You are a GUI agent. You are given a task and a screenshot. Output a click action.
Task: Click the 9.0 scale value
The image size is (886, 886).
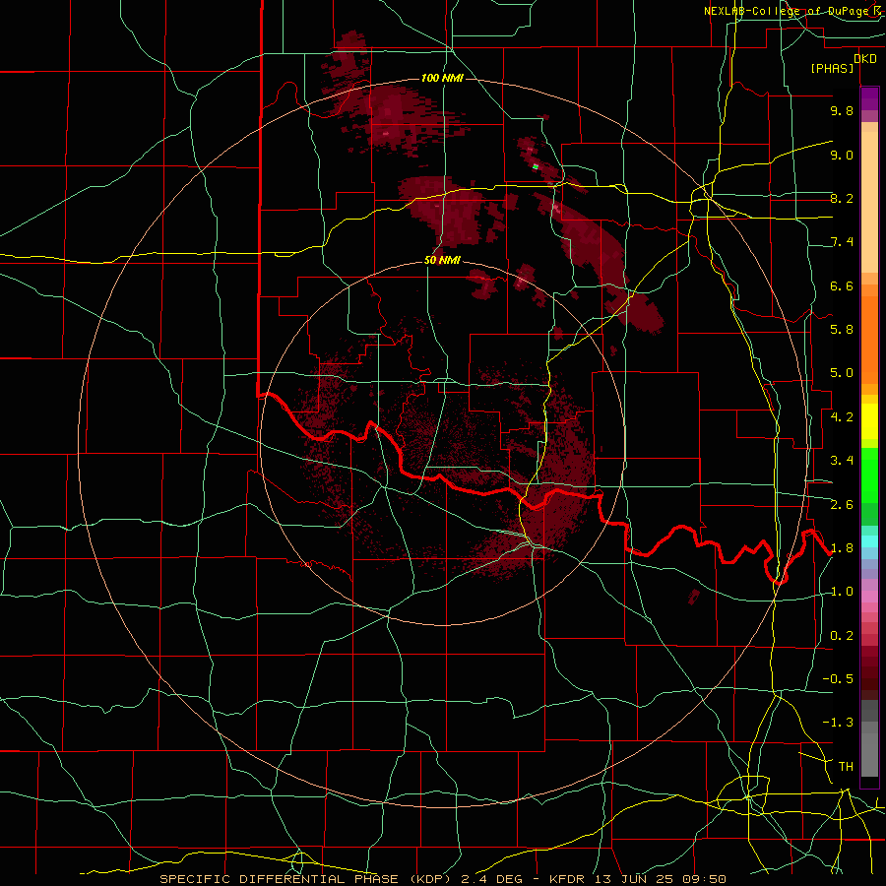842,155
